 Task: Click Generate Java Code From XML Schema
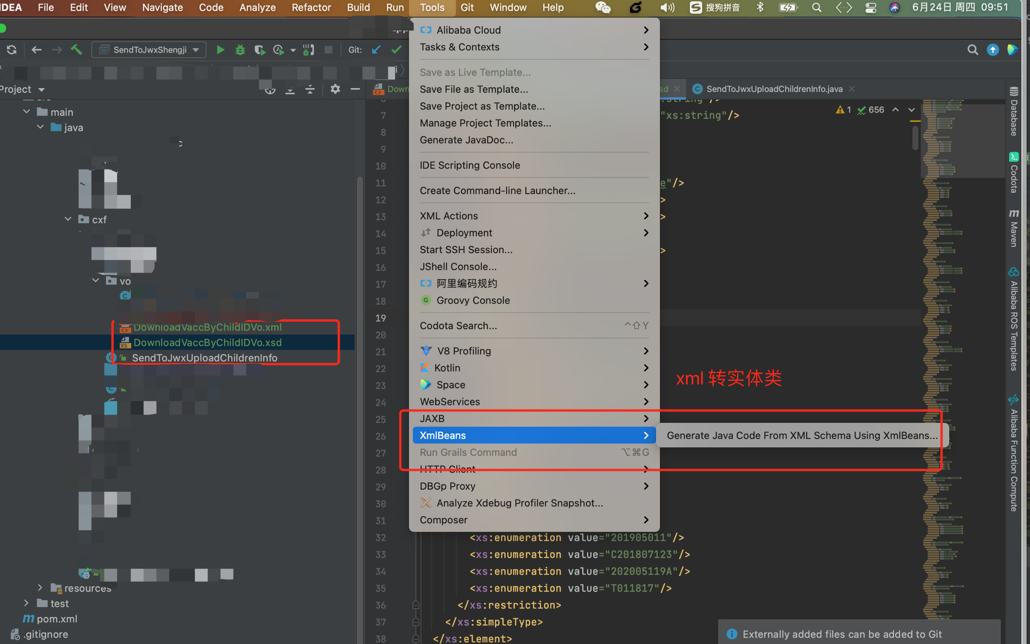coord(801,435)
